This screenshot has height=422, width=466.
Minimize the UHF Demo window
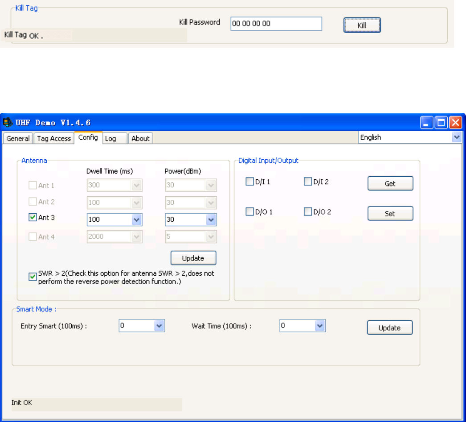point(426,123)
